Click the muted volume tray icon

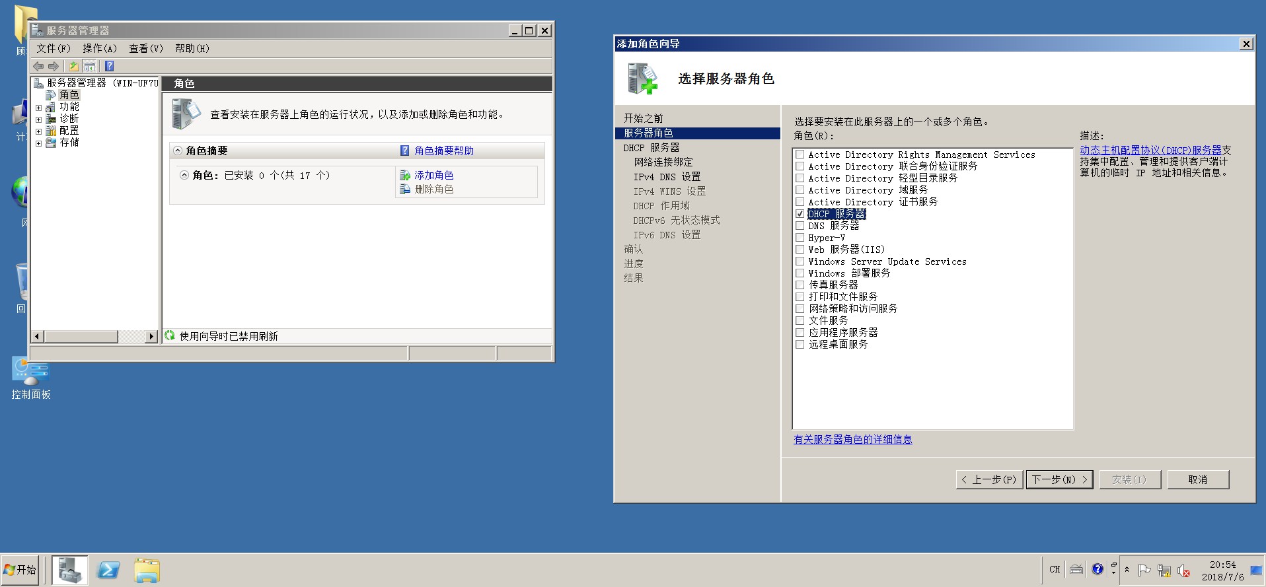1183,570
